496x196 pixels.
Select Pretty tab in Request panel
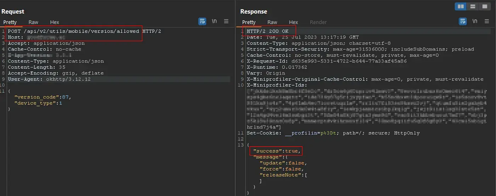pyautogui.click(x=10, y=22)
